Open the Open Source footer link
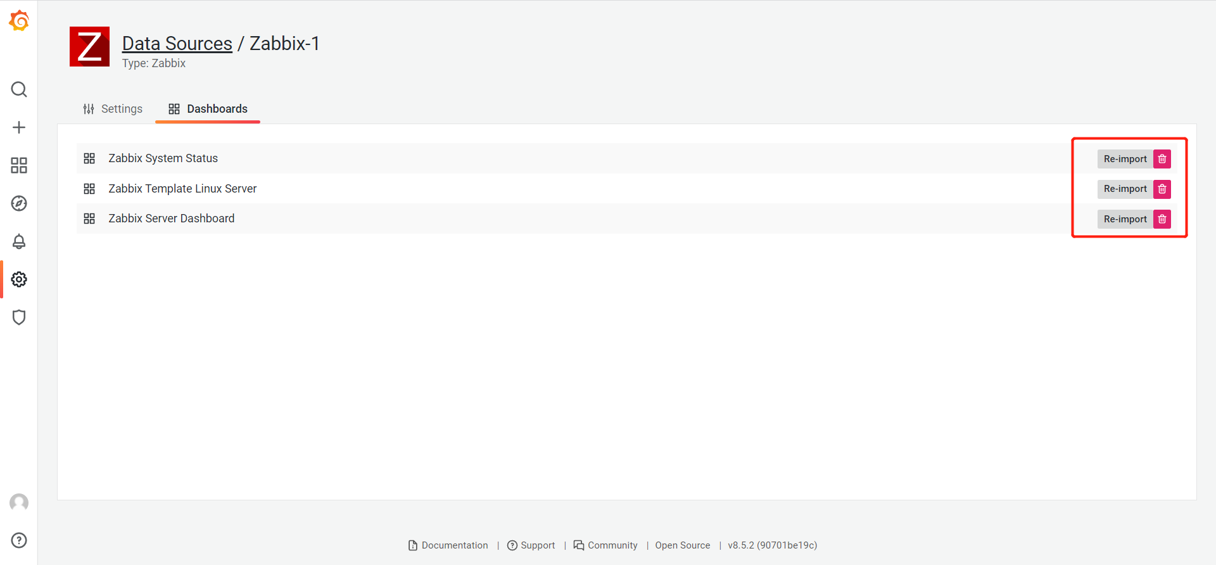 tap(683, 545)
